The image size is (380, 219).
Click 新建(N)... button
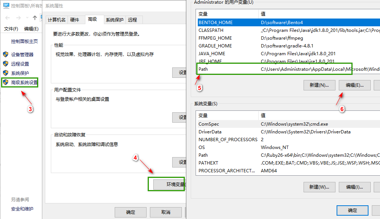320,85
